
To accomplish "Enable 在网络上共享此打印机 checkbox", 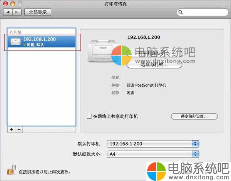I will click(89, 116).
